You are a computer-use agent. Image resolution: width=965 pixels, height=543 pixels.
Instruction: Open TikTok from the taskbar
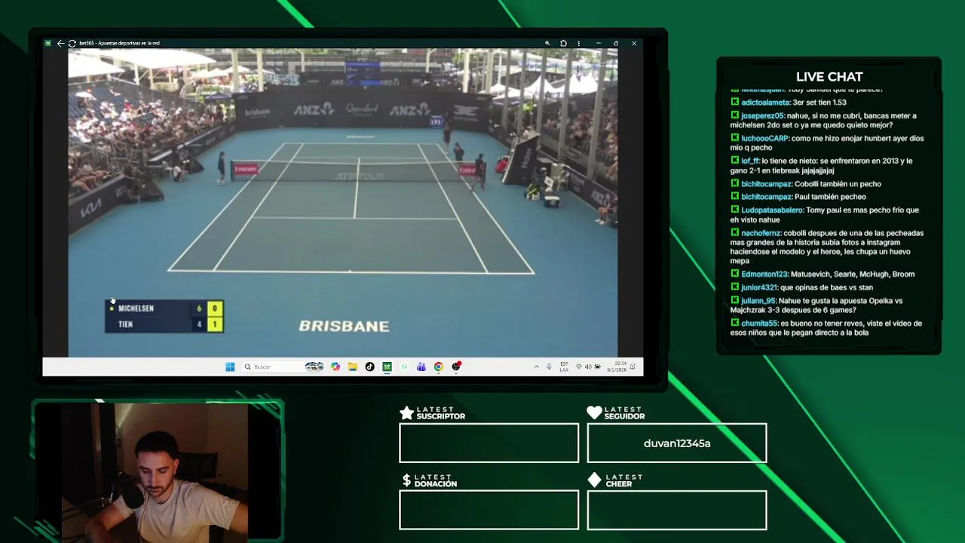click(x=369, y=367)
